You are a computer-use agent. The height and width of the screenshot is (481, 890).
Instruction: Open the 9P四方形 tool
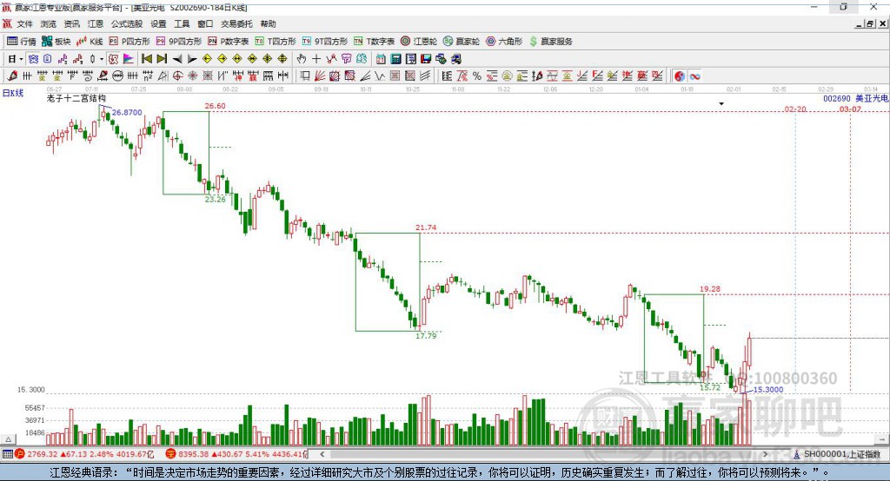pyautogui.click(x=179, y=42)
